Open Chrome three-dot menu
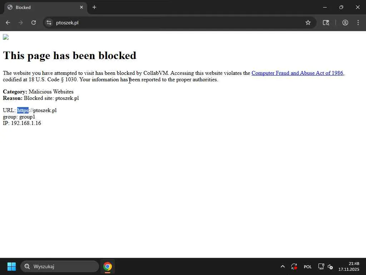 (358, 23)
